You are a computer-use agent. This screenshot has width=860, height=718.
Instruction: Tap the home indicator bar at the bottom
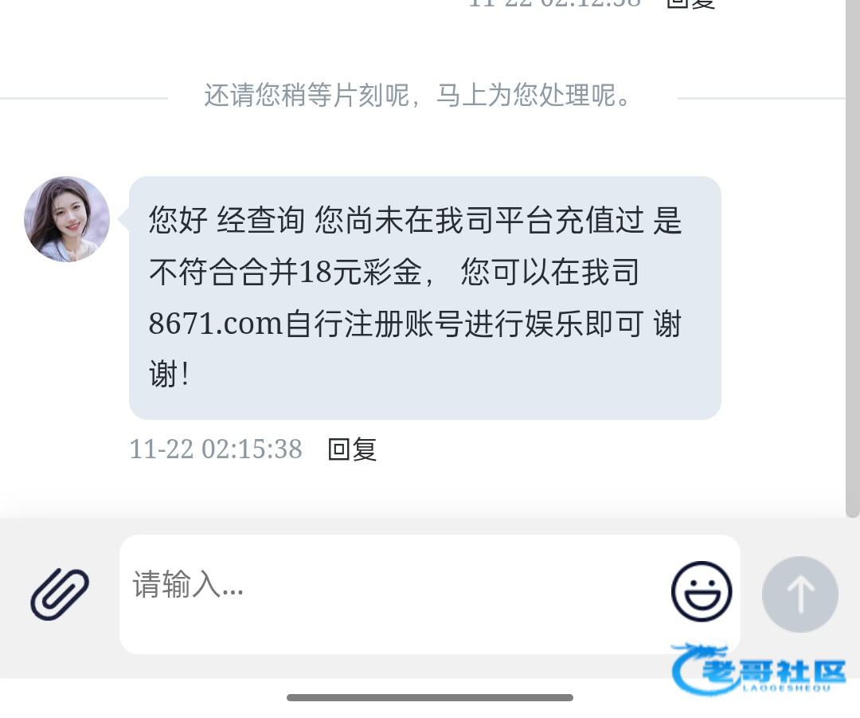[x=430, y=698]
